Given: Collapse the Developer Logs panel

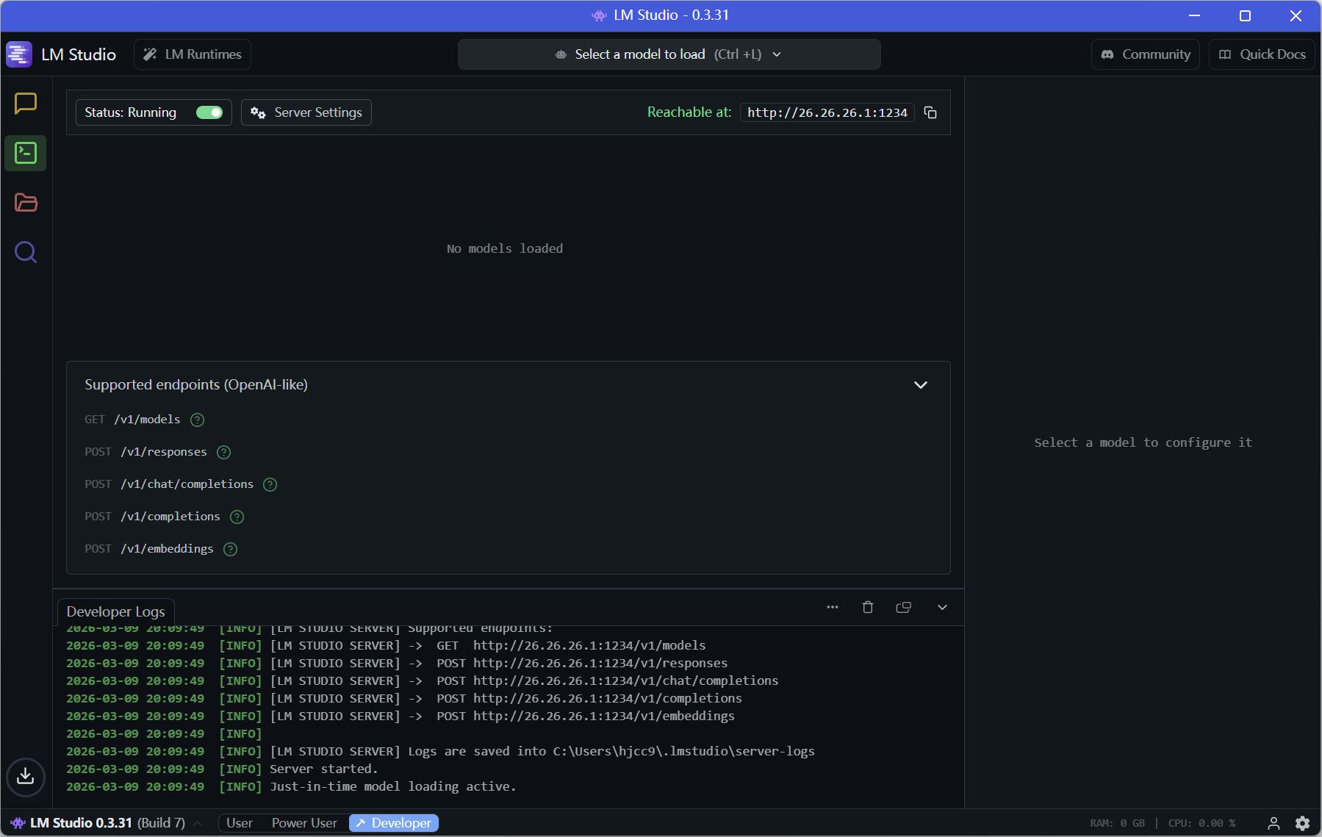Looking at the screenshot, I should click(942, 607).
